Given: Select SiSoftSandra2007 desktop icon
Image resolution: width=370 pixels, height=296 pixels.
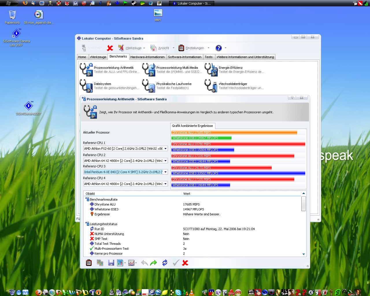Looking at the screenshot, I should [x=28, y=108].
